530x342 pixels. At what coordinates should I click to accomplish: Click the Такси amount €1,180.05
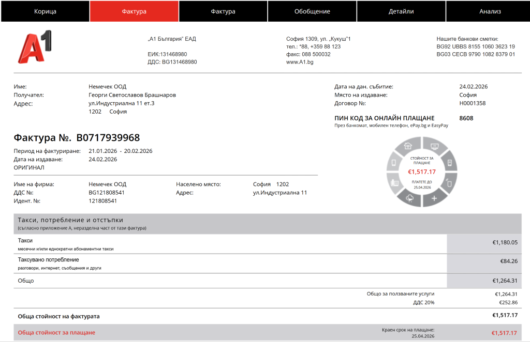tap(505, 242)
